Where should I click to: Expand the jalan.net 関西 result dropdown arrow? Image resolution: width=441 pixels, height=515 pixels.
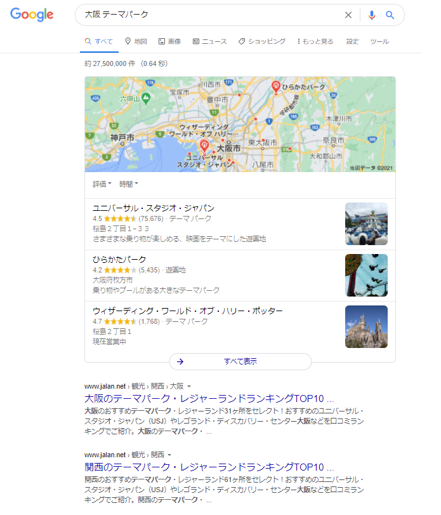coord(169,455)
